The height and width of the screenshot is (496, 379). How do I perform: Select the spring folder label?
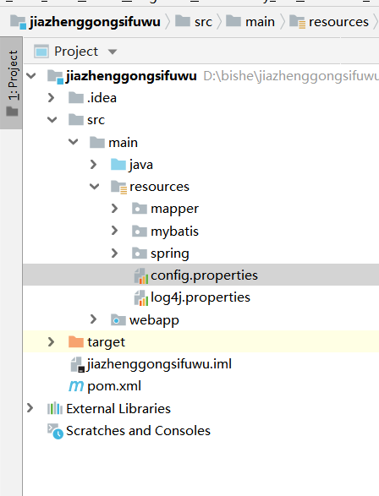pos(170,253)
